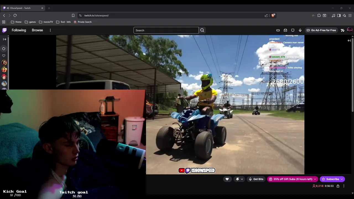This screenshot has height=199, width=354.
Task: Expand the left side navigation panel
Action: [x=4, y=39]
